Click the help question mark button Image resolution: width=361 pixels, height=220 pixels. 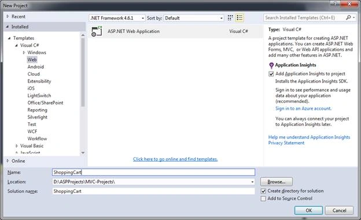[335, 3]
